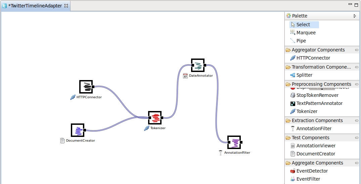Click the Tokenizer node's output port
The width and height of the screenshot is (361, 184).
tap(162, 118)
